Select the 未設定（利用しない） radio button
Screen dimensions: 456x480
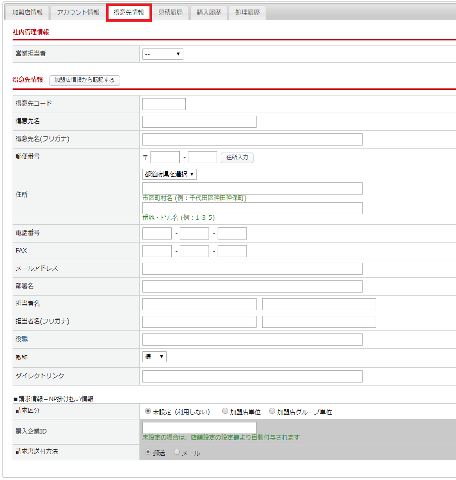pyautogui.click(x=148, y=411)
